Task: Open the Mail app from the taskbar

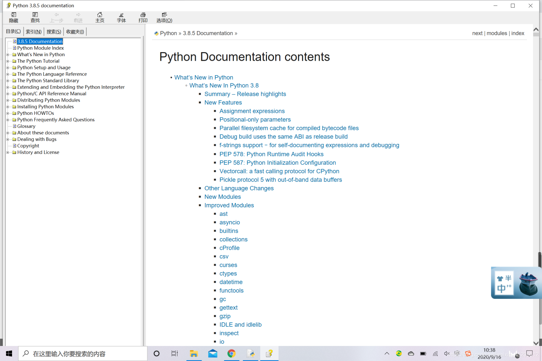Action: [x=213, y=353]
